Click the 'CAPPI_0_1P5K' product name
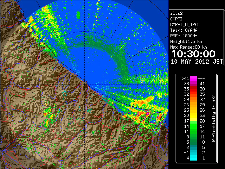This screenshot has width=225, height=169. tap(185, 25)
